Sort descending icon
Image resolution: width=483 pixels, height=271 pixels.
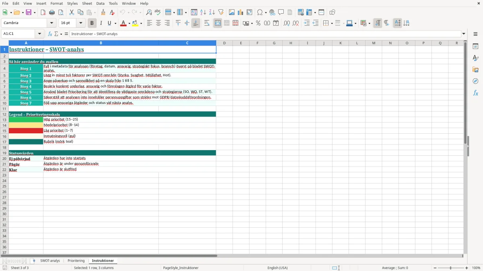pyautogui.click(x=212, y=12)
